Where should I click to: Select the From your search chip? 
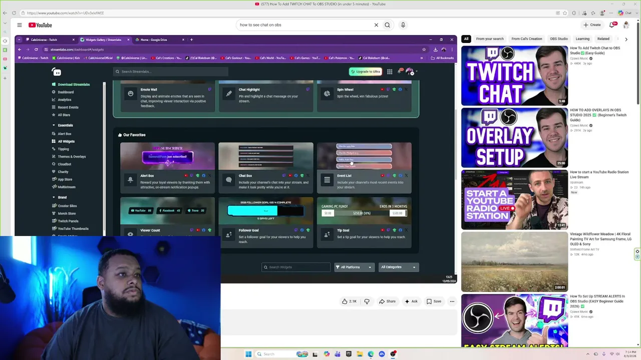(x=490, y=39)
